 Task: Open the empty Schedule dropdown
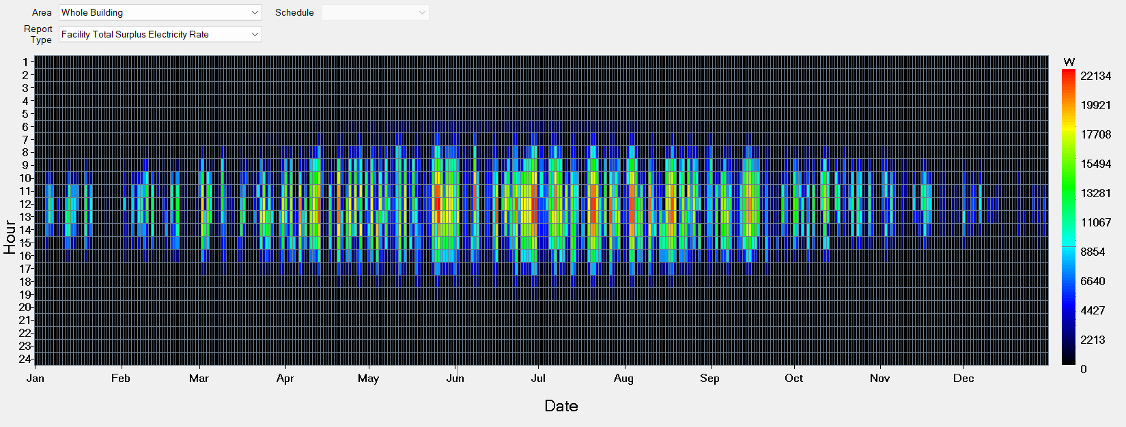point(374,12)
